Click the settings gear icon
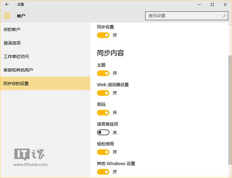This screenshot has height=178, width=232. tap(7, 16)
